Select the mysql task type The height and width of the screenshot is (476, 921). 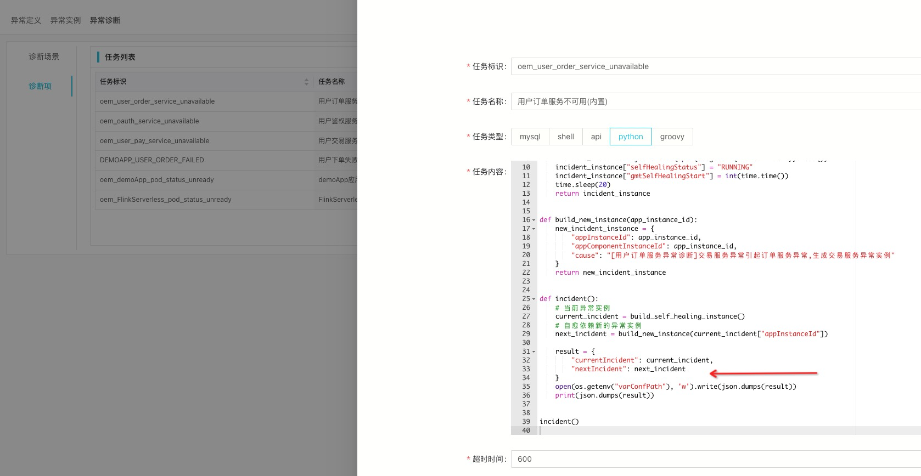click(x=530, y=137)
